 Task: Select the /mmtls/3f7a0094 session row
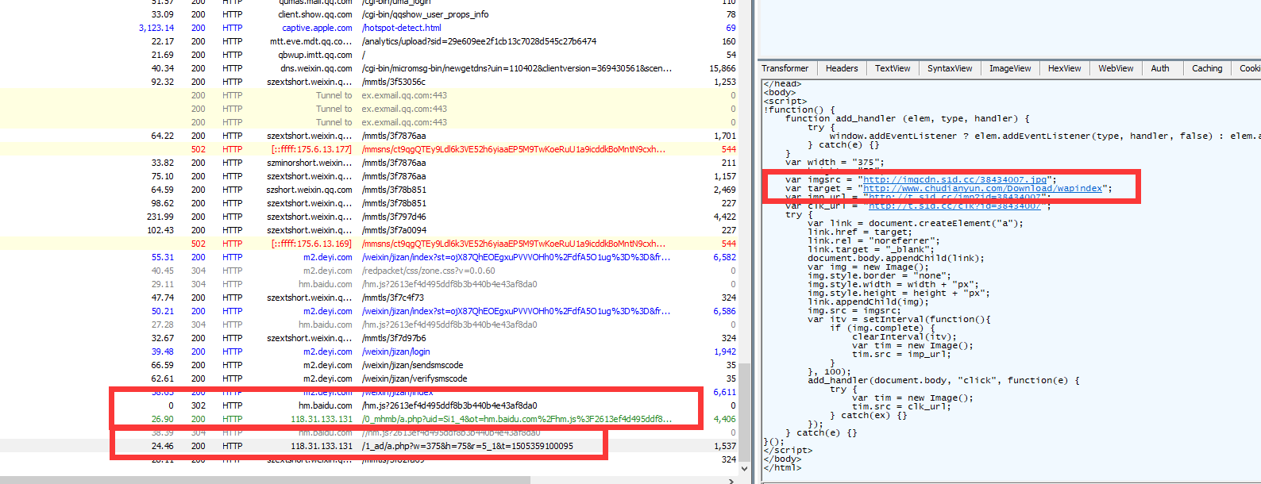[x=369, y=230]
